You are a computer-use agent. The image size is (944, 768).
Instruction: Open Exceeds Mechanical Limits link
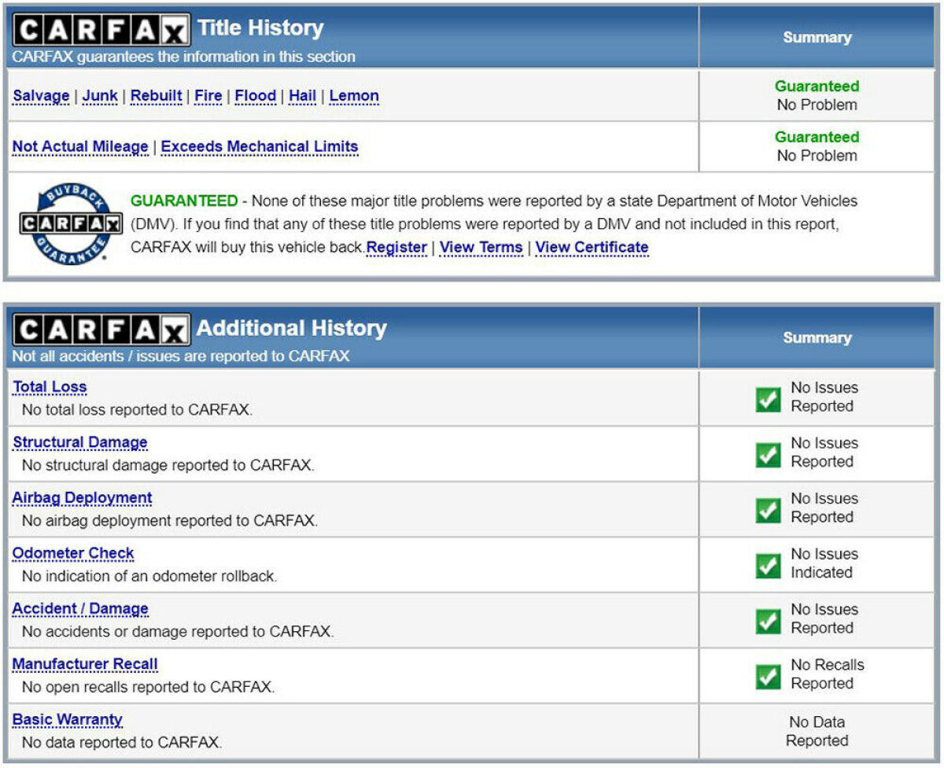pyautogui.click(x=260, y=147)
